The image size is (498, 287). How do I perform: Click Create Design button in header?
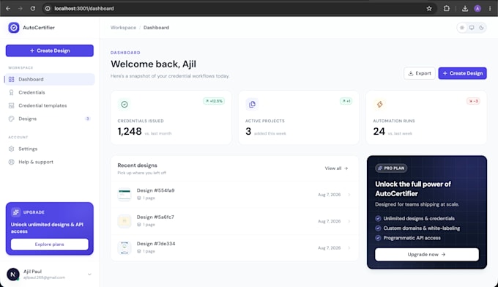pos(462,73)
